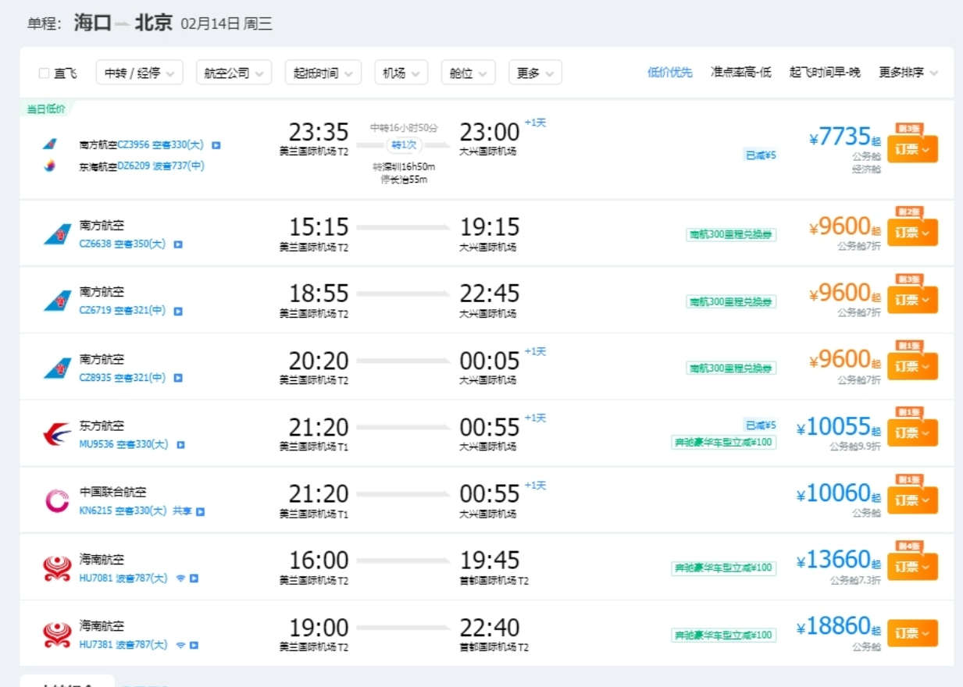
Task: Click 南航300里程兑换券 tag on CZ6638 row
Action: (731, 234)
